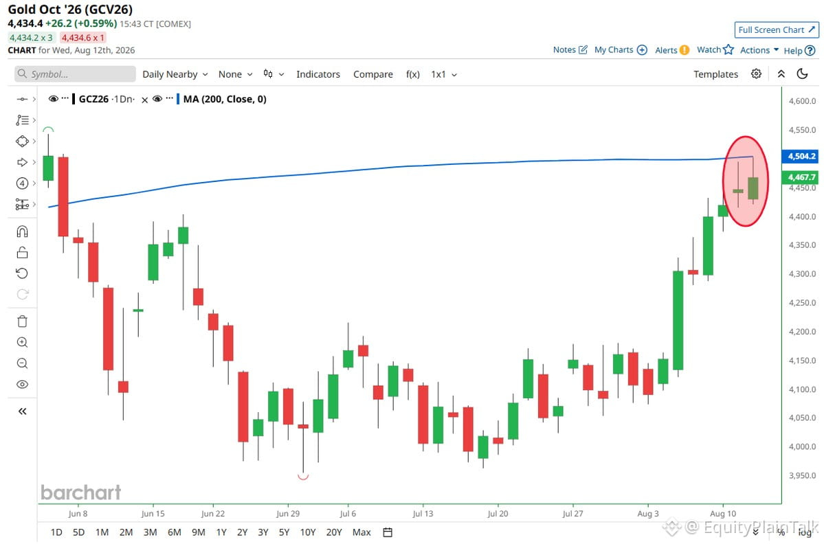Image resolution: width=824 pixels, height=544 pixels.
Task: Collapse the left drawing toolbar
Action: pos(22,411)
